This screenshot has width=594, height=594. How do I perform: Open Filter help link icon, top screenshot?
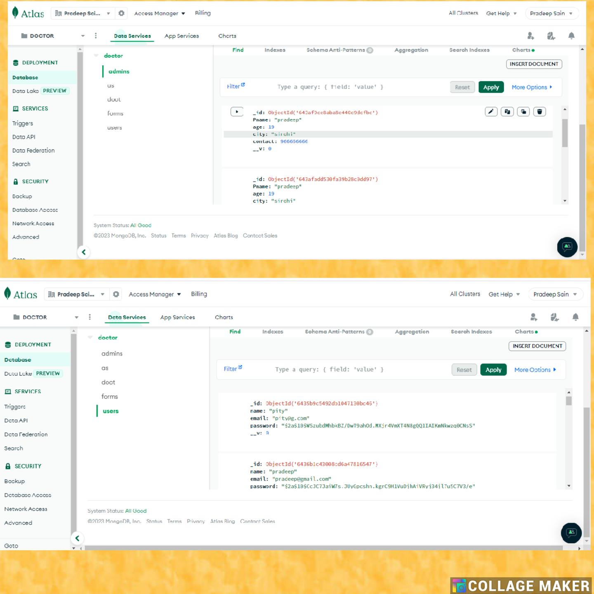[x=243, y=85]
